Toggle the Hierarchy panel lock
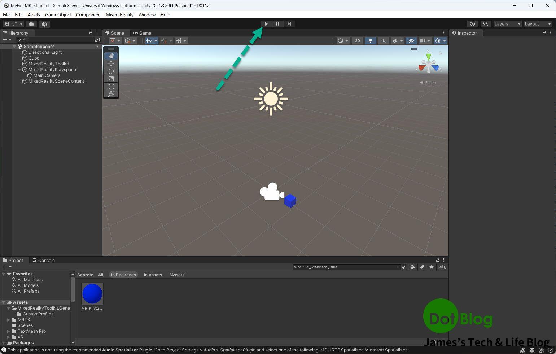Viewport: 556px width, 354px height. pos(91,32)
